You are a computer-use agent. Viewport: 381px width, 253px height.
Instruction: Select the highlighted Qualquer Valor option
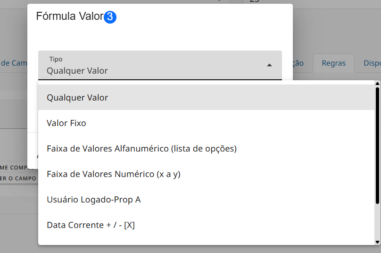[x=206, y=97]
